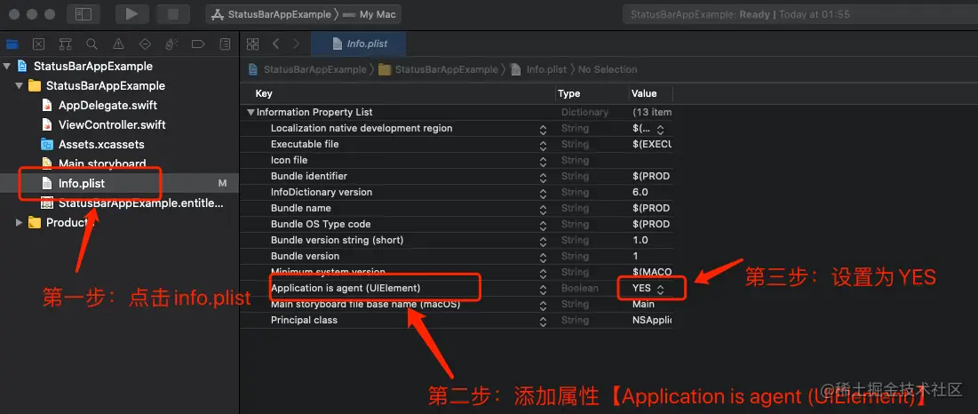Image resolution: width=978 pixels, height=414 pixels.
Task: Select the Bundle version string (short) key
Action: [x=337, y=240]
